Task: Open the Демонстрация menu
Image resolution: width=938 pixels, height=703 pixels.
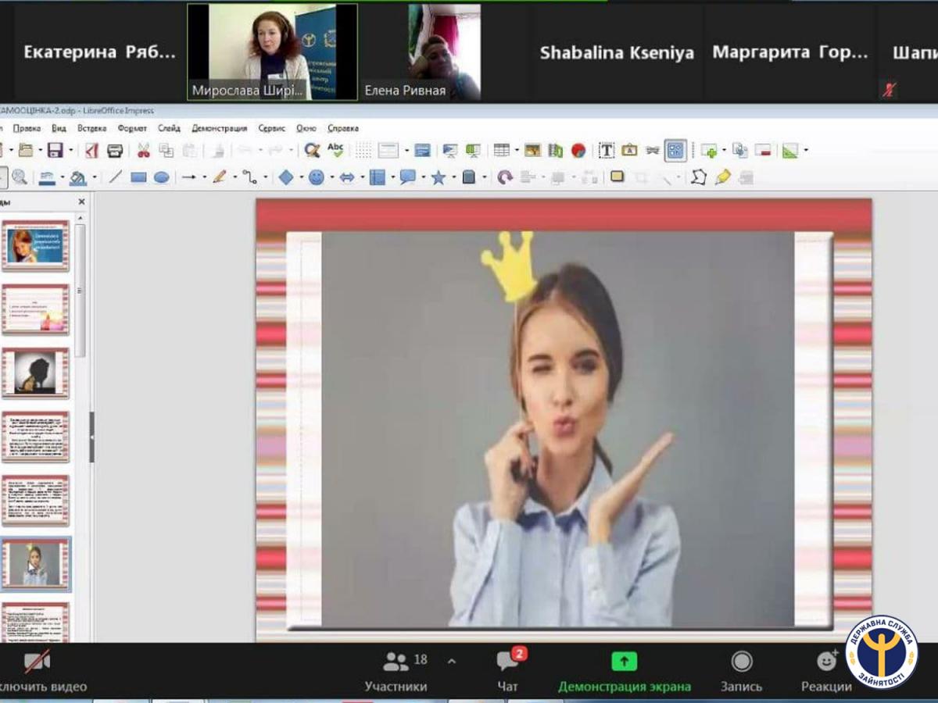Action: click(220, 128)
